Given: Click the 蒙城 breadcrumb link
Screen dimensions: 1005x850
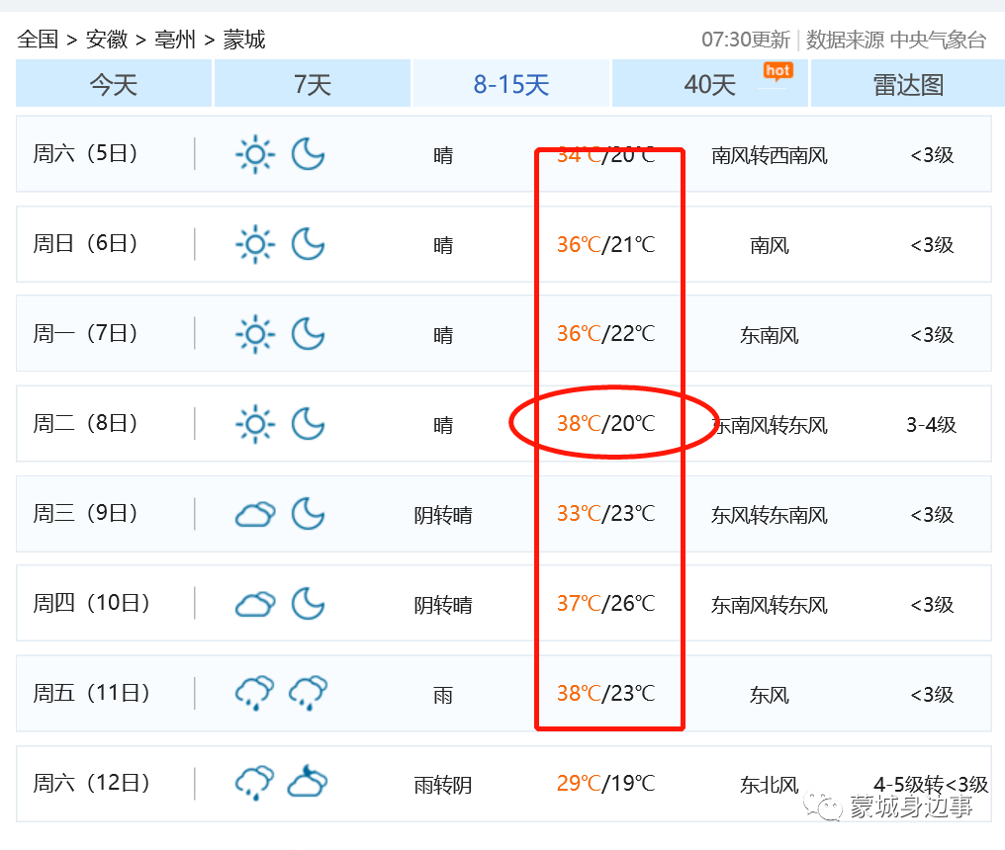Looking at the screenshot, I should click(x=244, y=40).
